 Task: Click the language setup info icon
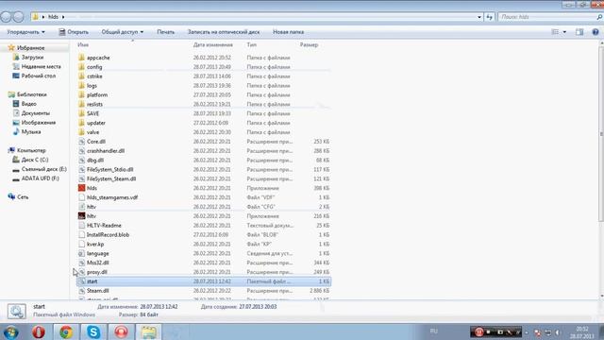81,253
